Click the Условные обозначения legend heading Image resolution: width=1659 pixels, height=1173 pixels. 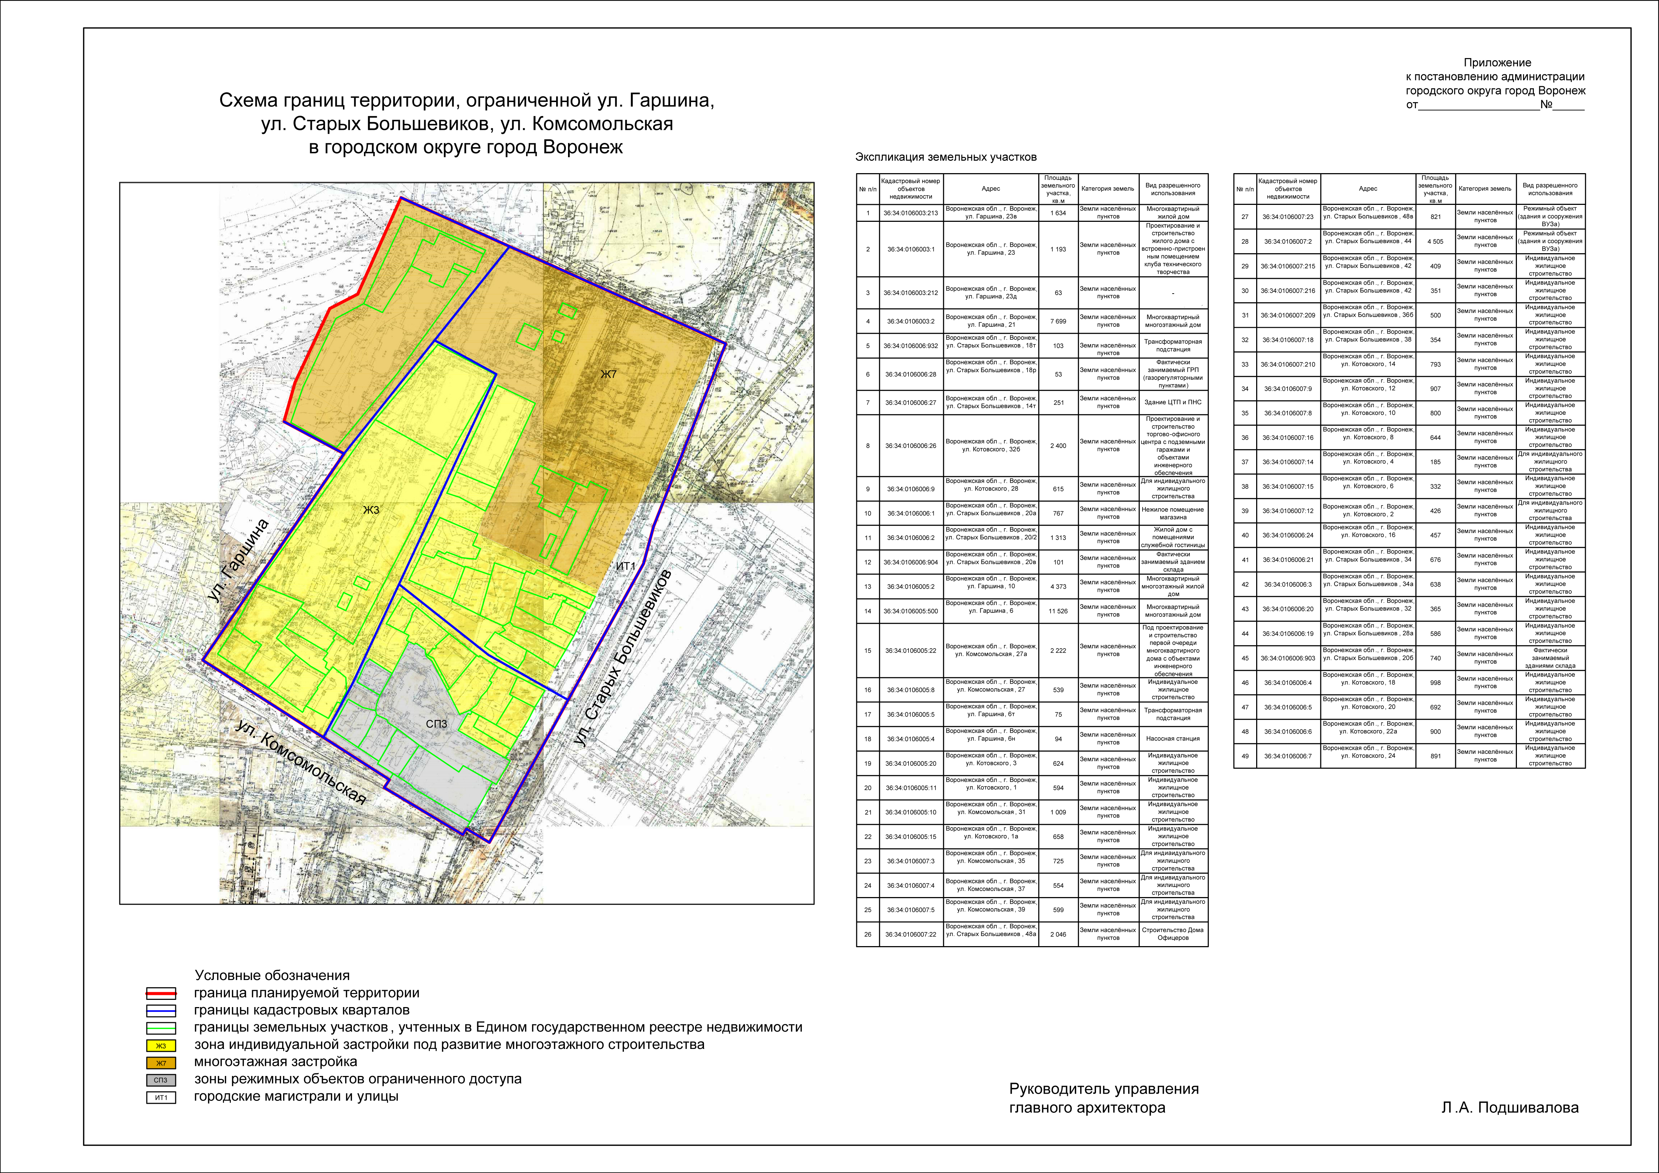point(272,976)
